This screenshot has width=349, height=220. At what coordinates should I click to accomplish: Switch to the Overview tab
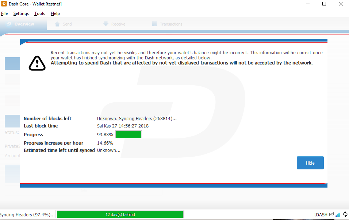tap(23, 24)
